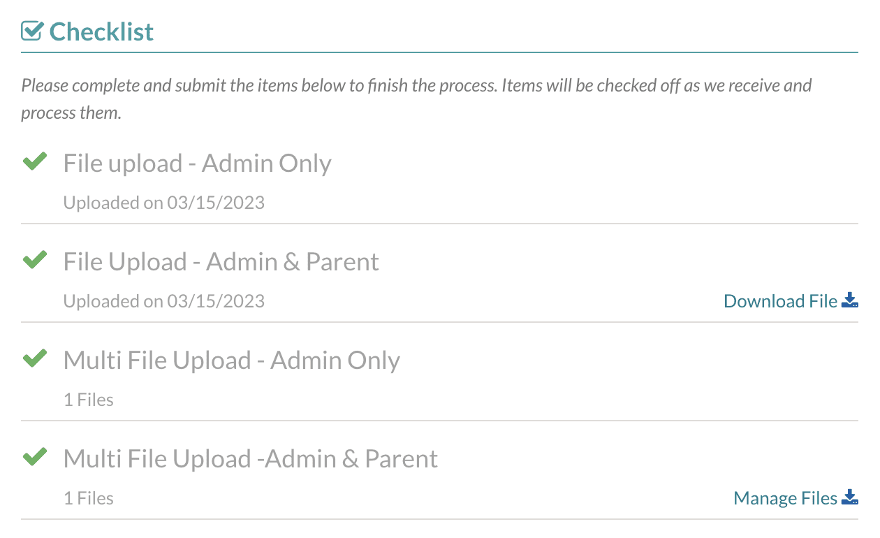
Task: Select checkmark for Multi File Upload -Admin & Parent
Action: 35,458
